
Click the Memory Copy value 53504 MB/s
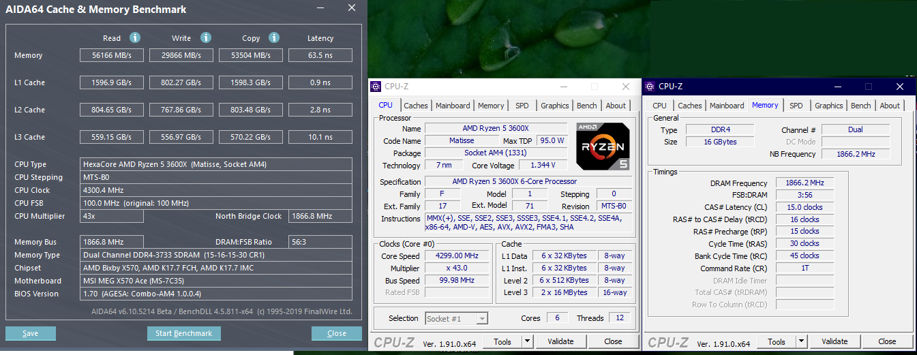(x=251, y=55)
